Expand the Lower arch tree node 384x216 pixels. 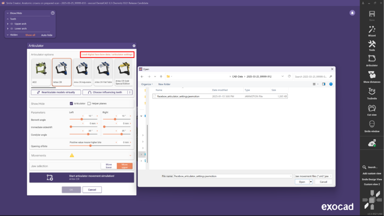tap(8, 29)
